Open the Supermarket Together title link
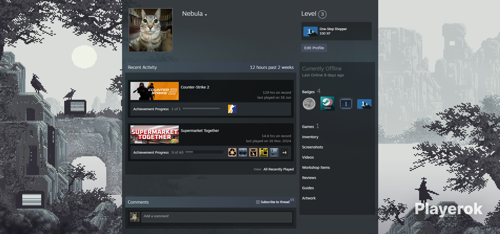The width and height of the screenshot is (500, 234). [200, 131]
